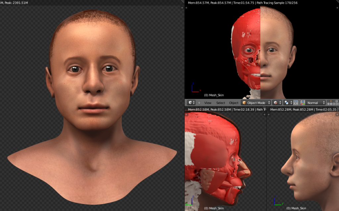Open the Object Mode dropdown
The width and height of the screenshot is (339, 211).
[256, 103]
